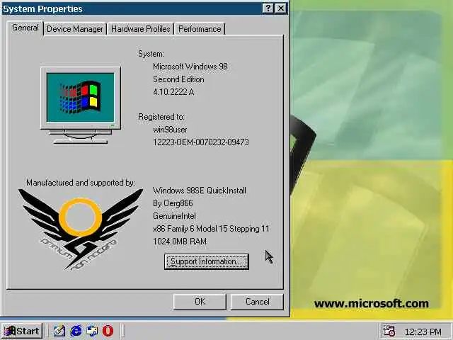Image resolution: width=453 pixels, height=340 pixels.
Task: Confirm with the OK button
Action: (x=200, y=302)
